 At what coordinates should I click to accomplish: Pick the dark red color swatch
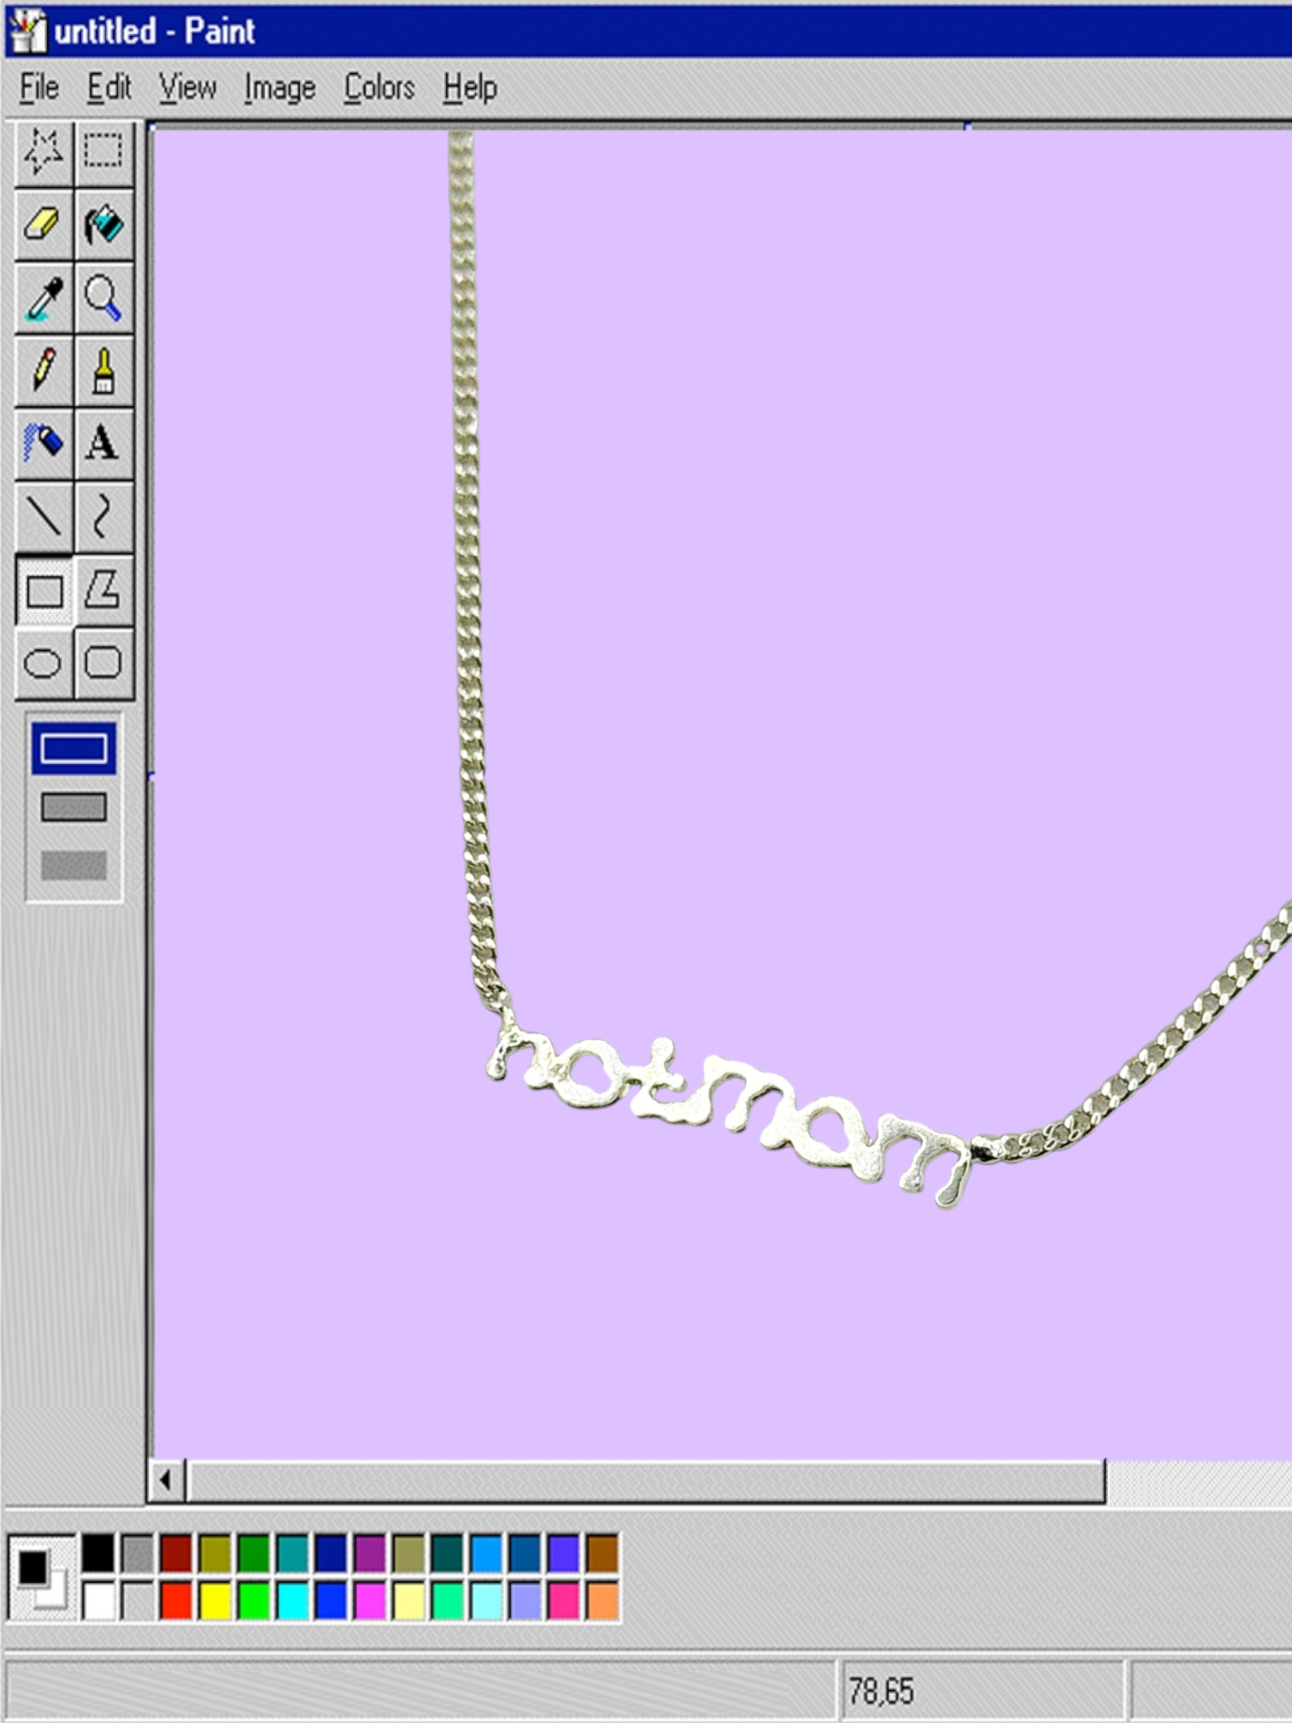click(176, 1554)
